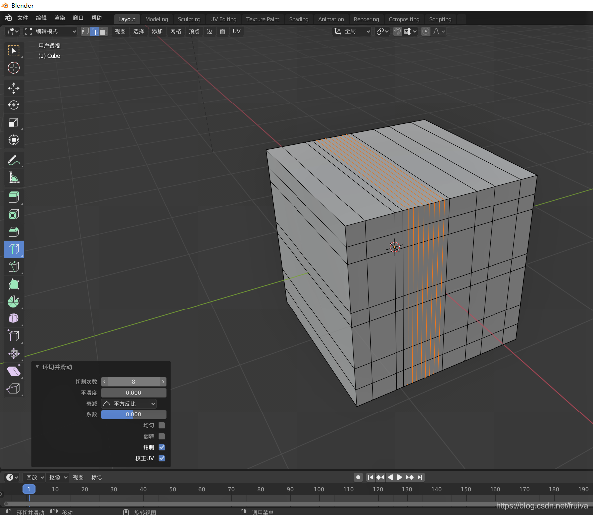This screenshot has height=515, width=593.
Task: Select the Bevel tool
Action: pos(14,231)
